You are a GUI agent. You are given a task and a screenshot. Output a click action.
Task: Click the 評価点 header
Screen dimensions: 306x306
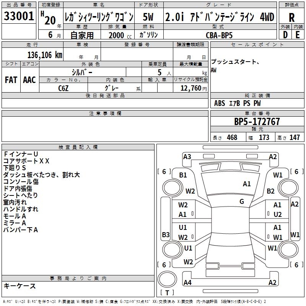(292, 5)
